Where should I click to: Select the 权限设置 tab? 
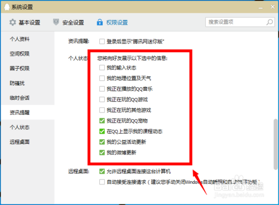pyautogui.click(x=112, y=22)
